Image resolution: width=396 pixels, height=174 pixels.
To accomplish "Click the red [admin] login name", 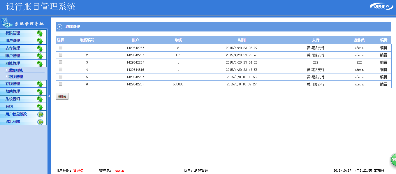I will [119, 171].
